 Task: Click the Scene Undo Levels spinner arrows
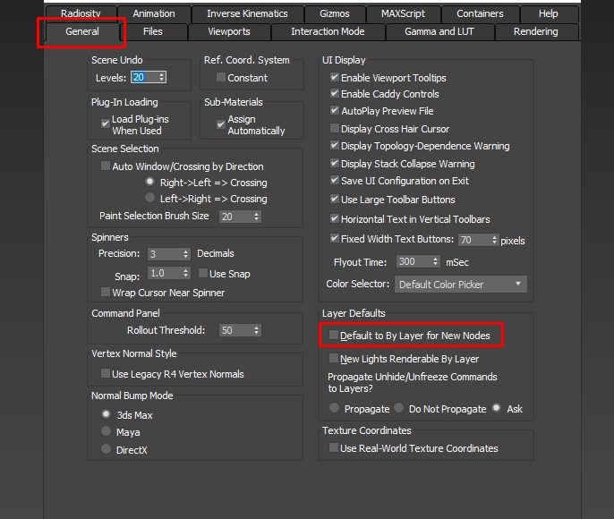[161, 79]
